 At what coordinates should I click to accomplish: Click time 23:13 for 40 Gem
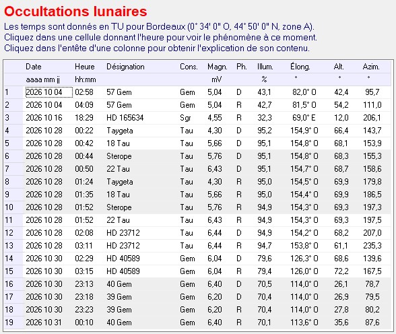click(x=84, y=284)
